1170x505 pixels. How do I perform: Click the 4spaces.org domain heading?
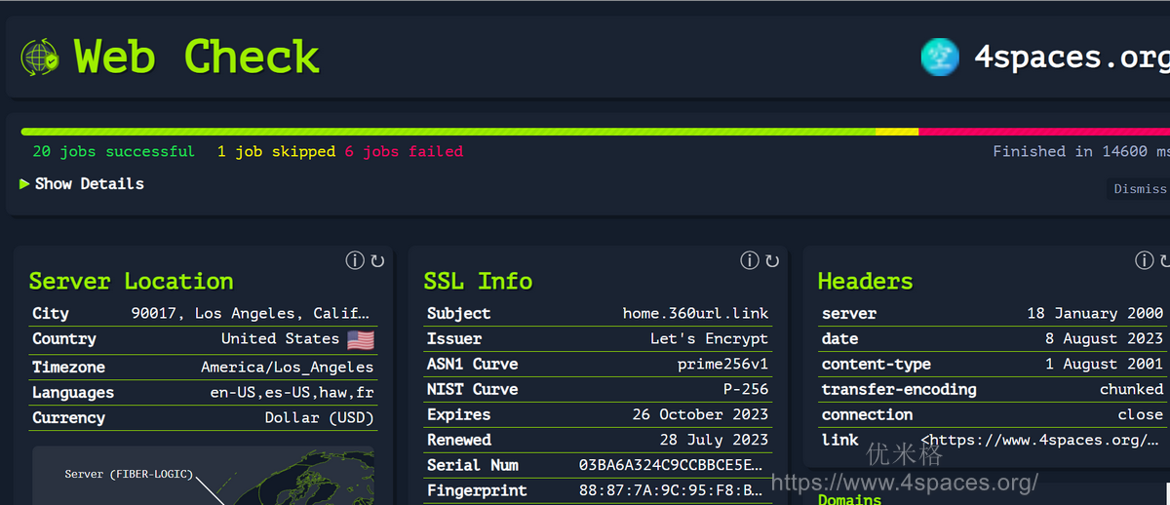point(1071,58)
